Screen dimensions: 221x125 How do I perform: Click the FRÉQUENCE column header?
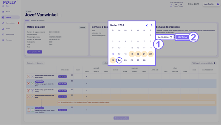click(x=65, y=70)
